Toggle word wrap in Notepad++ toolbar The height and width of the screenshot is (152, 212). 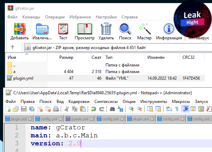169,109
